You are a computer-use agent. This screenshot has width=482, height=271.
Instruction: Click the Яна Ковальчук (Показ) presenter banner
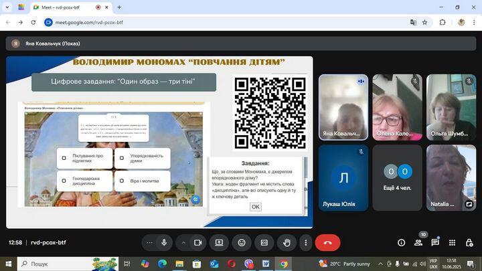241,43
